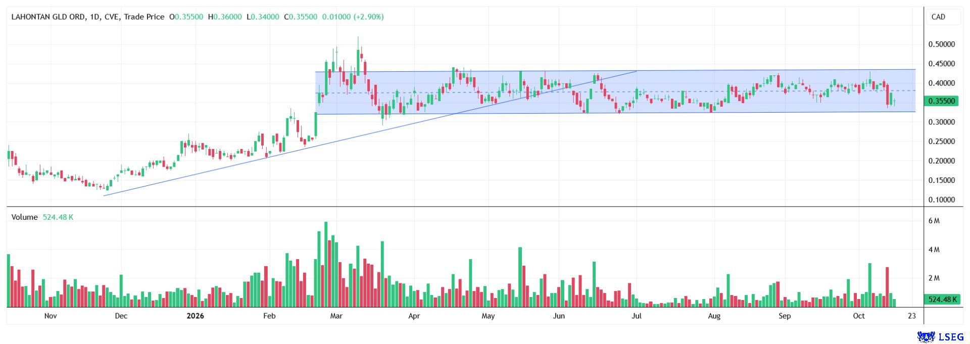Click the volume axis tag 524.48 K

942,300
